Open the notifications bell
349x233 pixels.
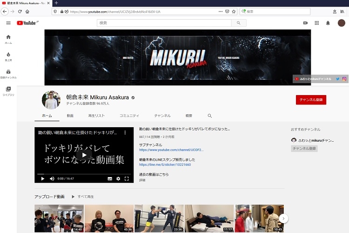pyautogui.click(x=328, y=23)
